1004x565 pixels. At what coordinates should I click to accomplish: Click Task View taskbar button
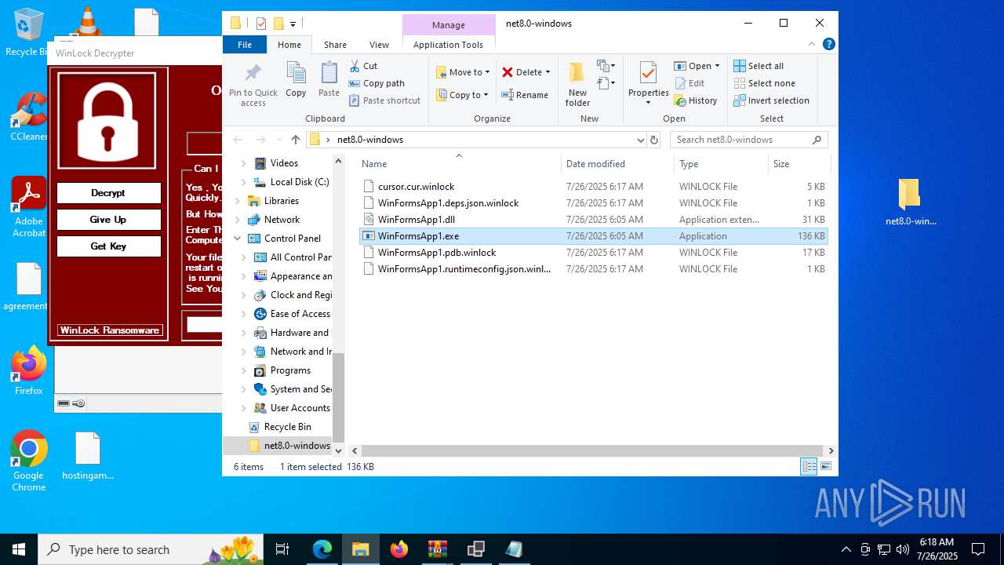[282, 549]
